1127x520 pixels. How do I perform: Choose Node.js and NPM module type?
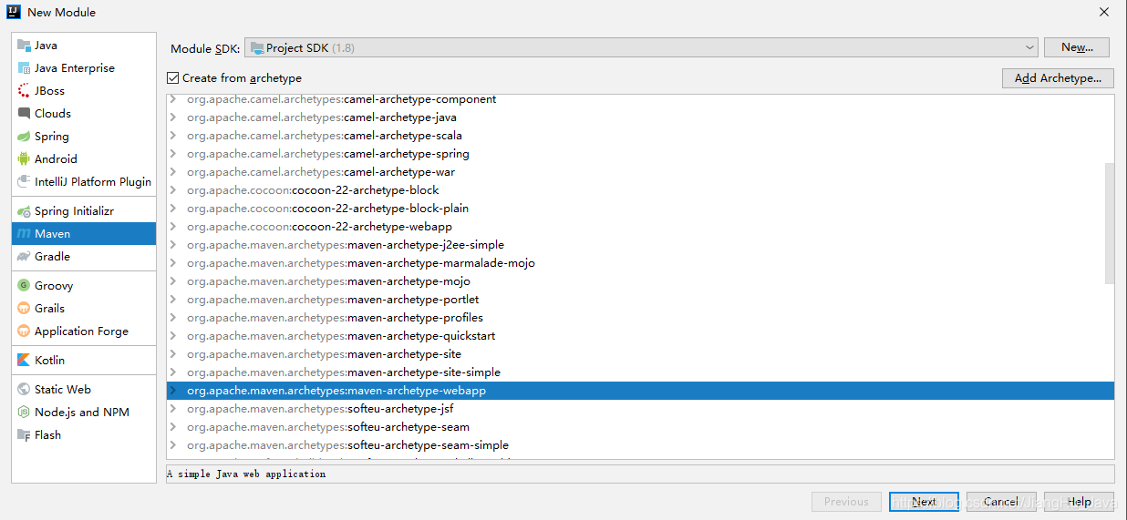84,413
